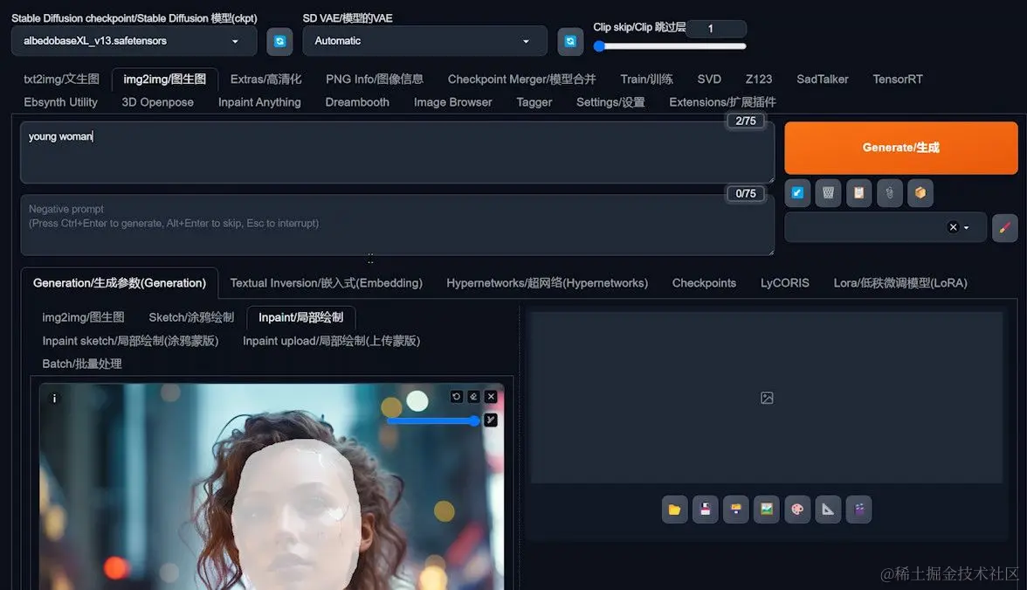Select the img2img main tab
Image resolution: width=1027 pixels, height=590 pixels.
(164, 80)
